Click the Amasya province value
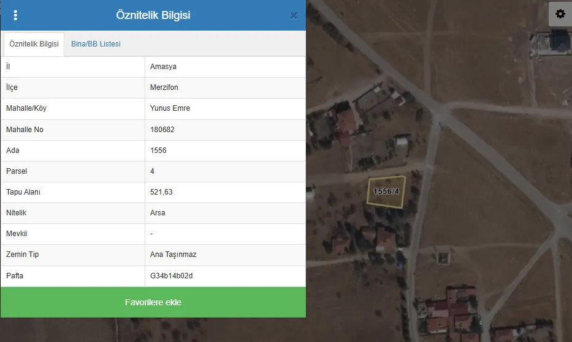 [163, 67]
